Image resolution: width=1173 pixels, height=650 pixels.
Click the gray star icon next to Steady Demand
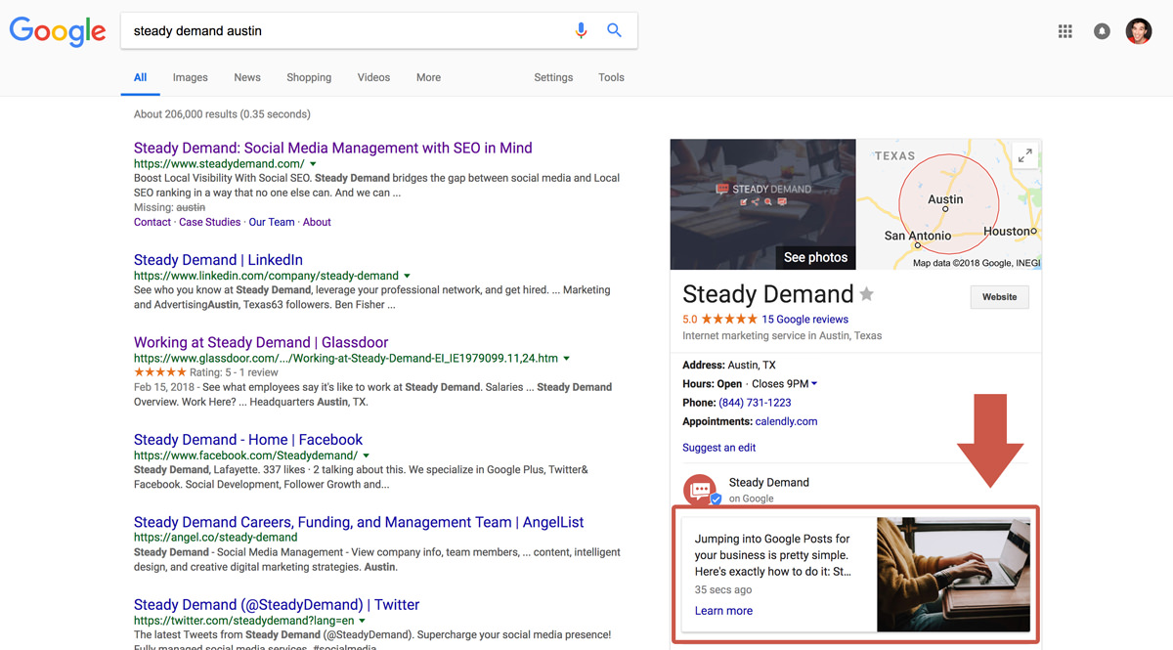(x=868, y=294)
